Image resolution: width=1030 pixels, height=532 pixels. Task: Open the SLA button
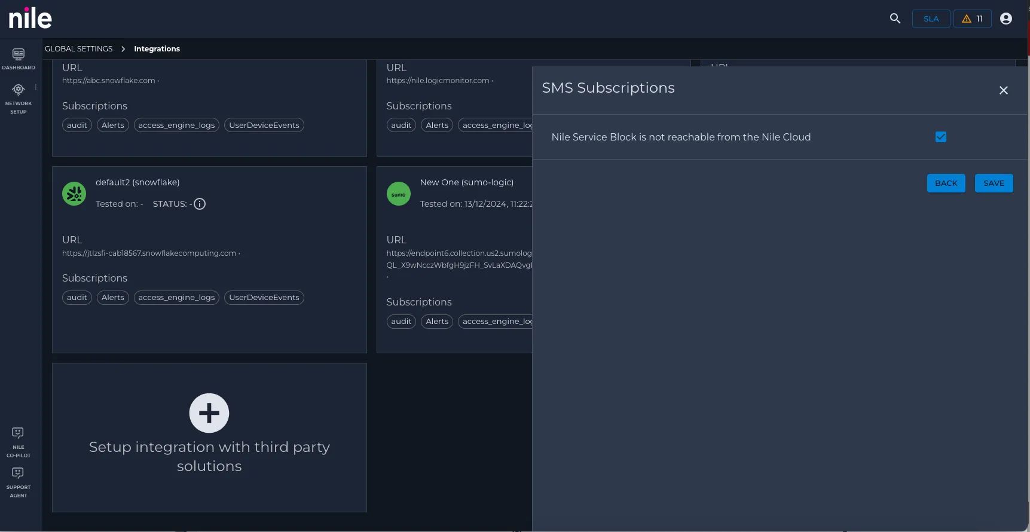coord(931,19)
